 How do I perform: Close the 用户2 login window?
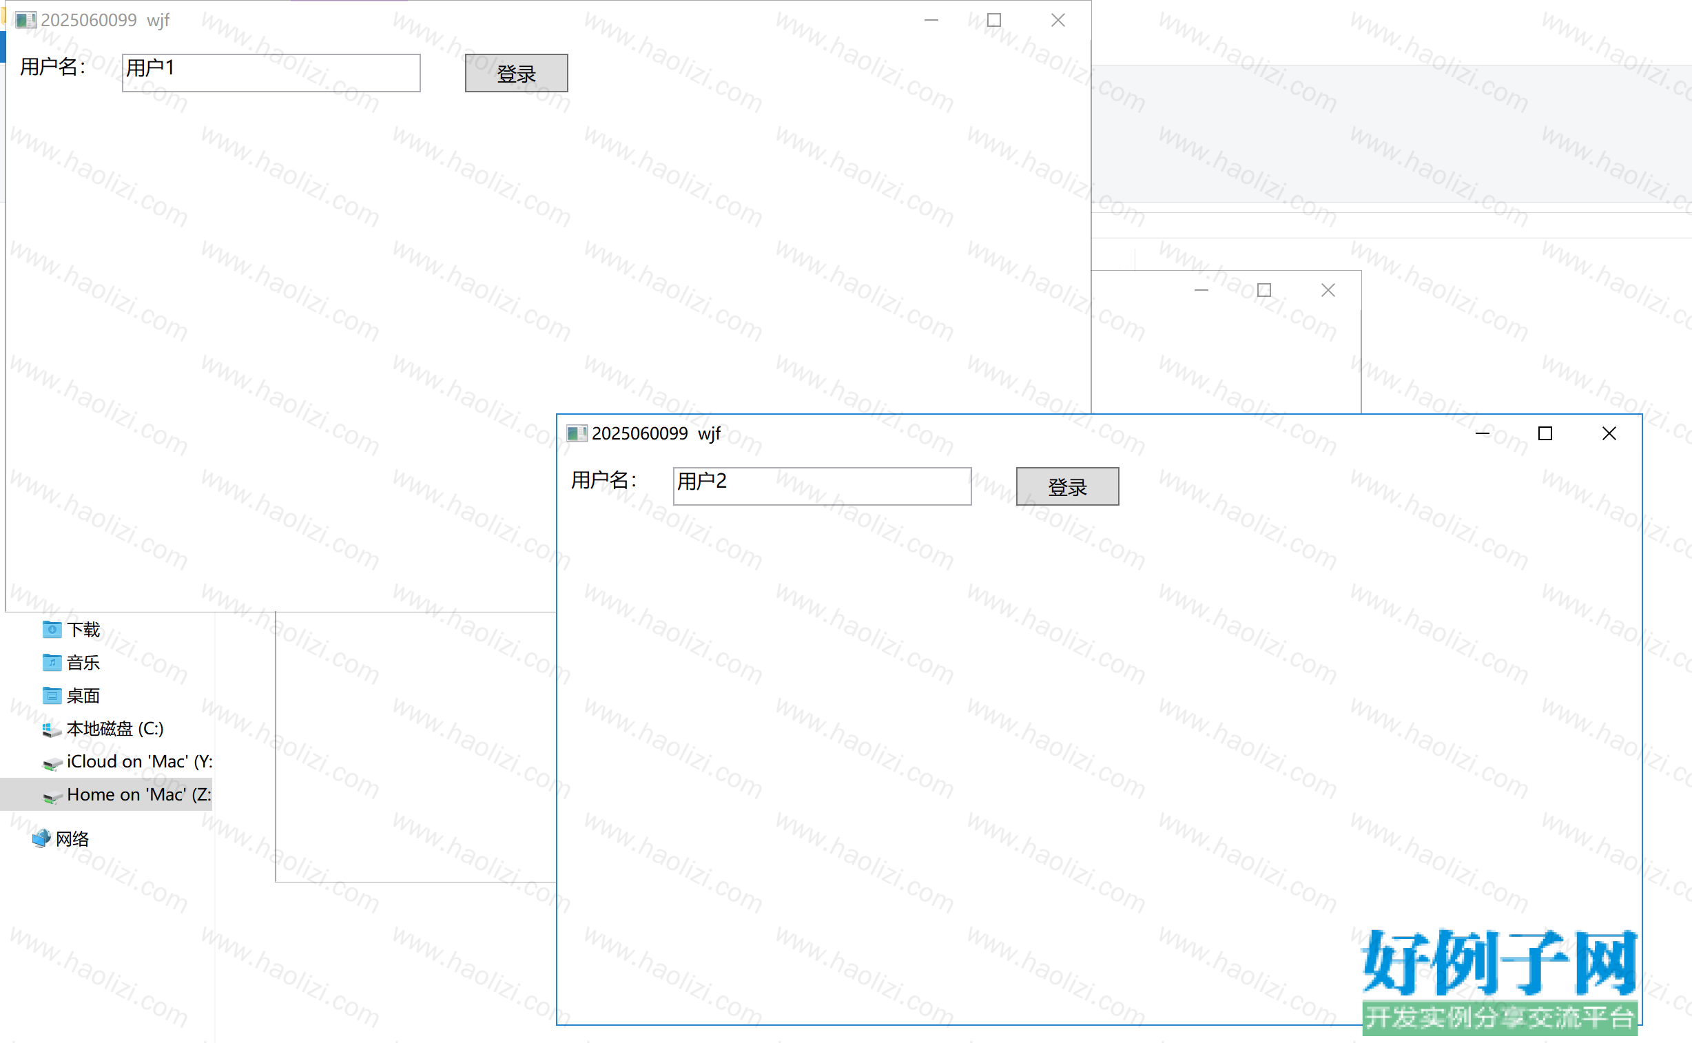(1609, 433)
